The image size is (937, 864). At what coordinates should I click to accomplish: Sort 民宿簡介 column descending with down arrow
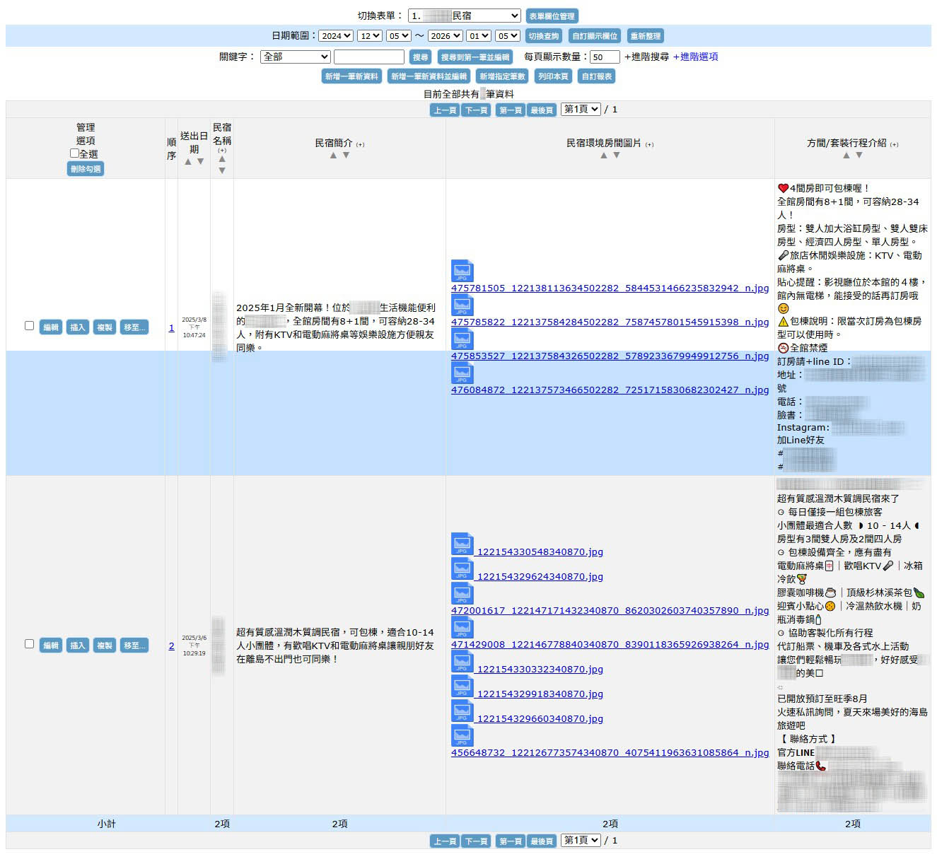(x=346, y=156)
